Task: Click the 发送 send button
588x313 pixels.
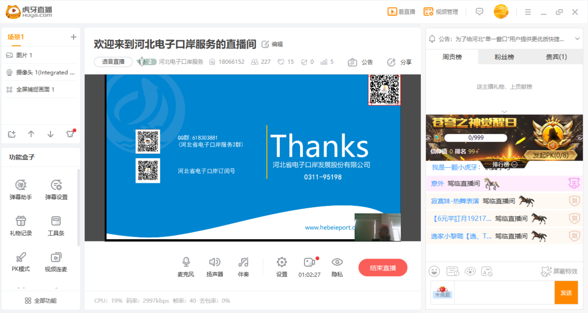Action: [566, 293]
